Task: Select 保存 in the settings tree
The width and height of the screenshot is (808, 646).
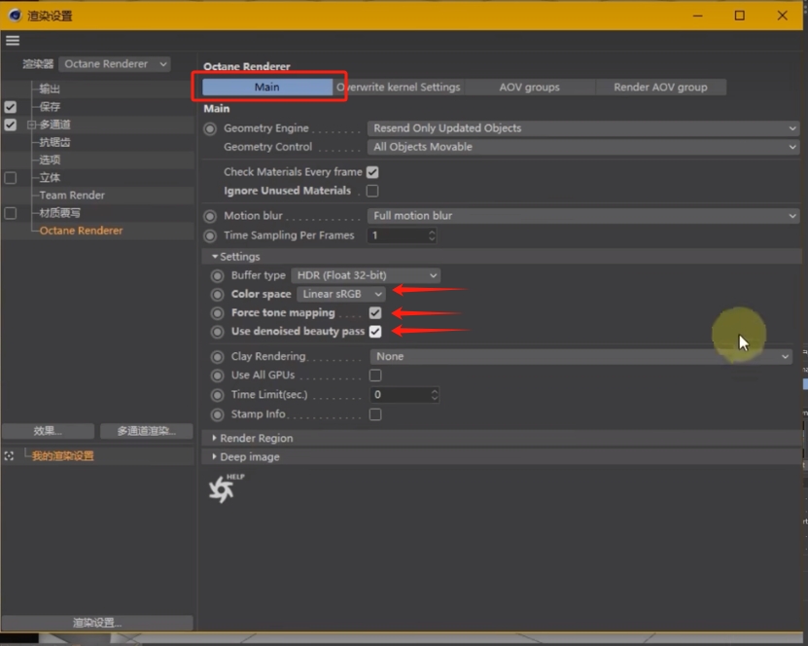Action: (x=50, y=107)
